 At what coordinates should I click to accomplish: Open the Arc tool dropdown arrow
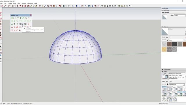pyautogui.click(x=10, y=6)
